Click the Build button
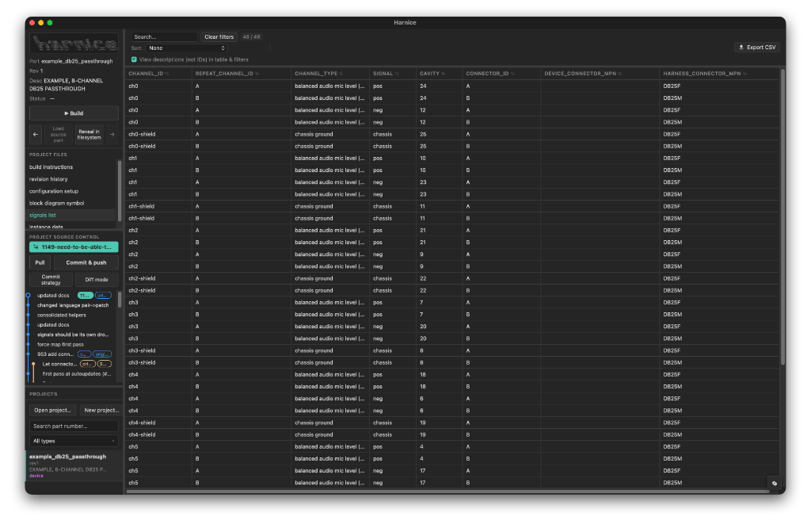This screenshot has height=528, width=811. click(x=74, y=113)
